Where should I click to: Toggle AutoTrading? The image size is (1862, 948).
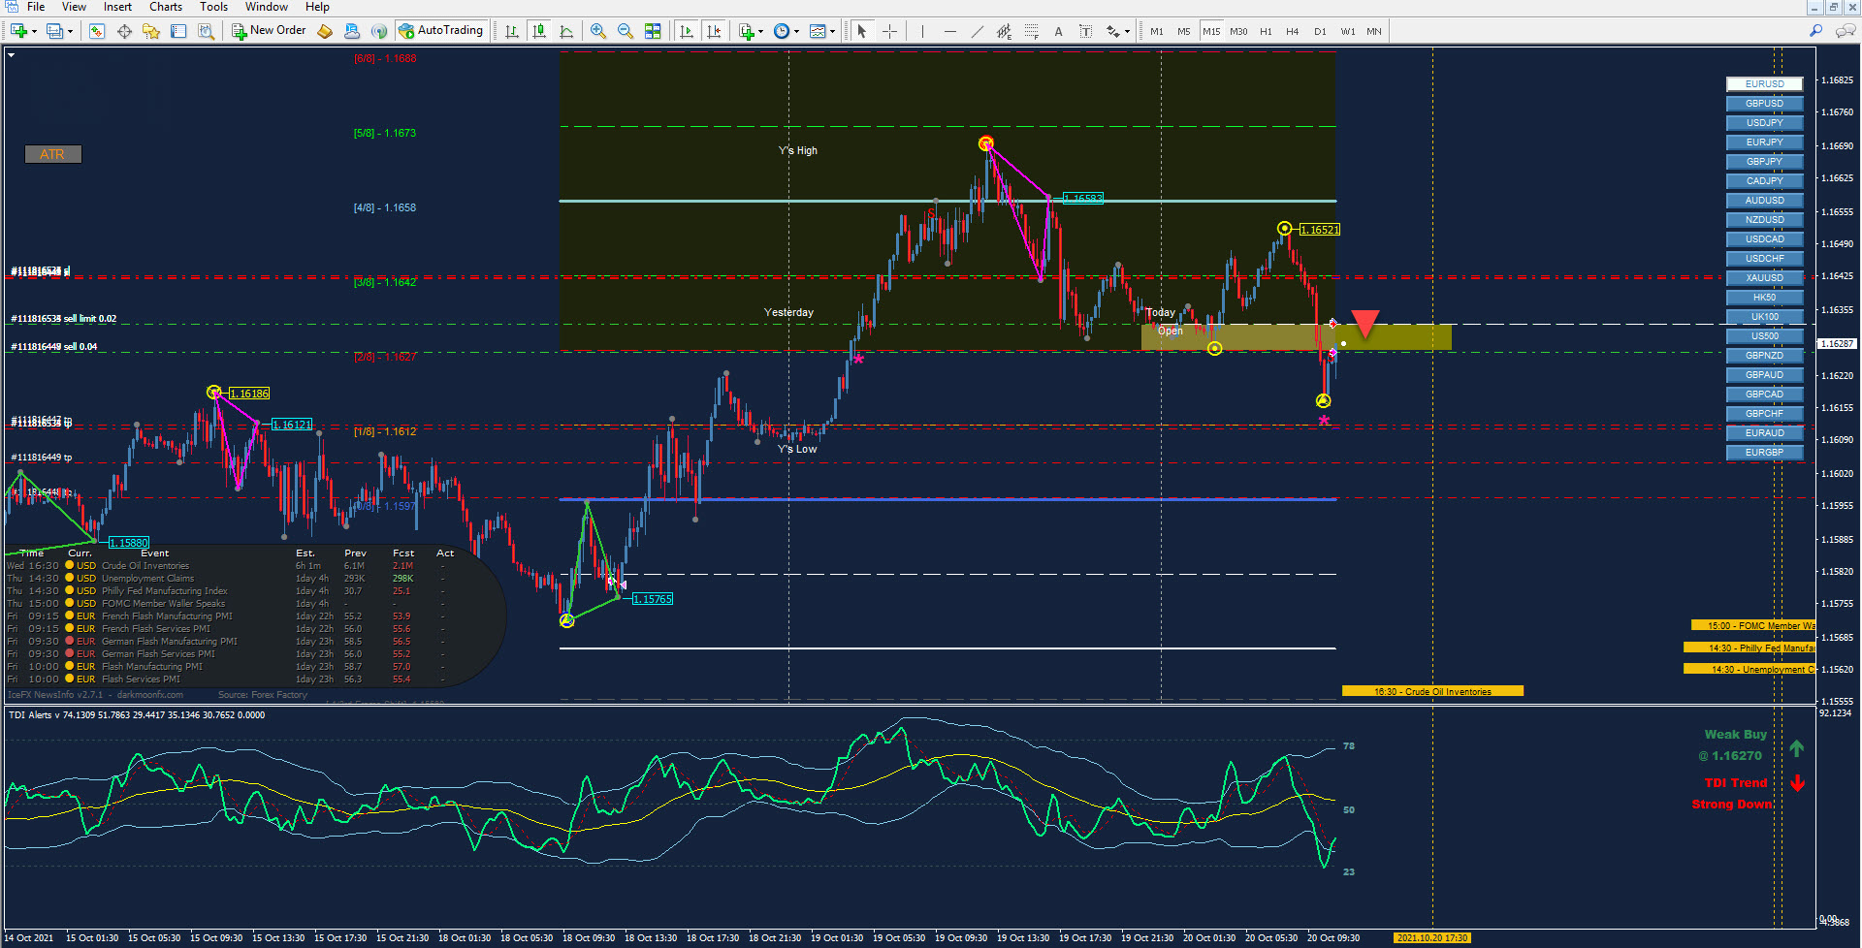point(441,31)
